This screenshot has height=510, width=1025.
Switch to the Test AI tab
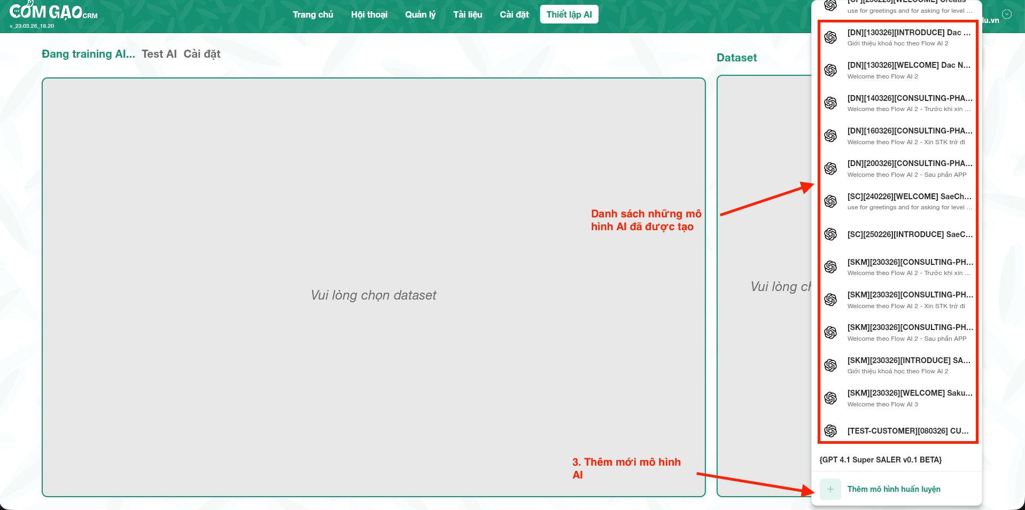coord(159,54)
